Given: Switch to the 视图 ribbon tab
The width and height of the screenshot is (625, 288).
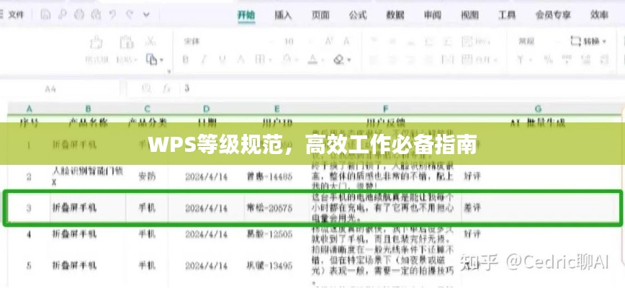Looking at the screenshot, I should pos(469,15).
